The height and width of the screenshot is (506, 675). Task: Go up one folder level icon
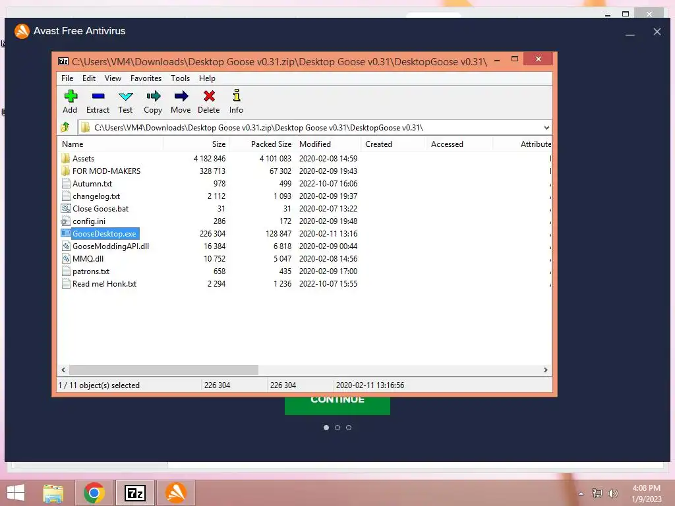tap(65, 127)
